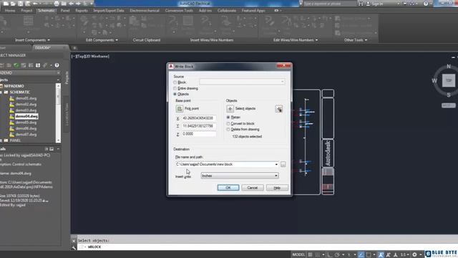Image resolution: width=458 pixels, height=258 pixels.
Task: Open the Block name dropdown in Source
Action: (x=242, y=82)
